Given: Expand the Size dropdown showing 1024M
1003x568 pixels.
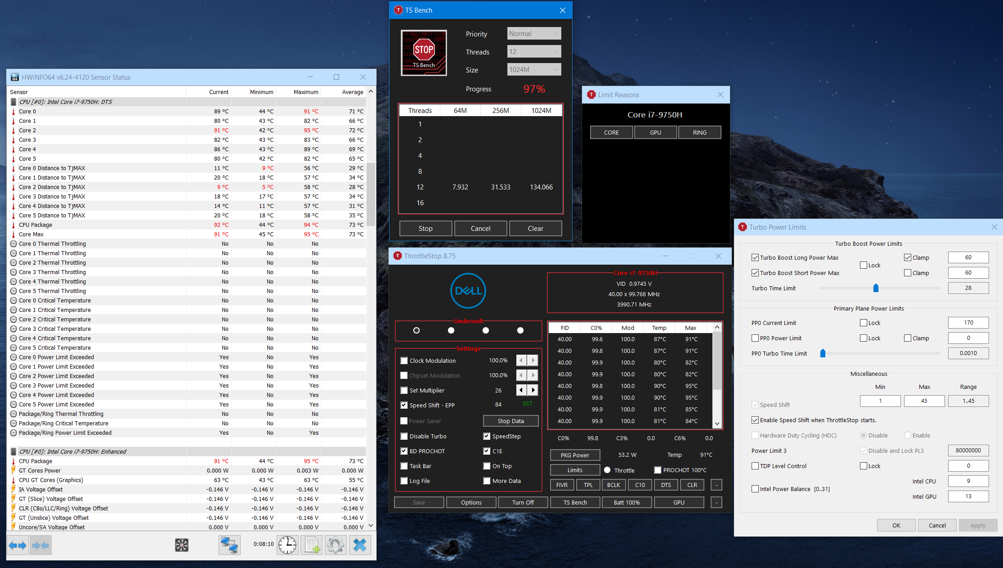Looking at the screenshot, I should point(534,70).
